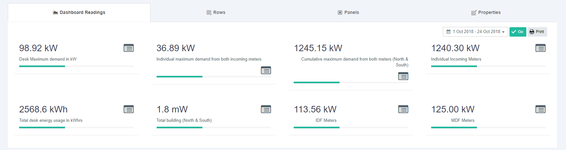Click the 1245.15 kW reading value

[x=318, y=48]
